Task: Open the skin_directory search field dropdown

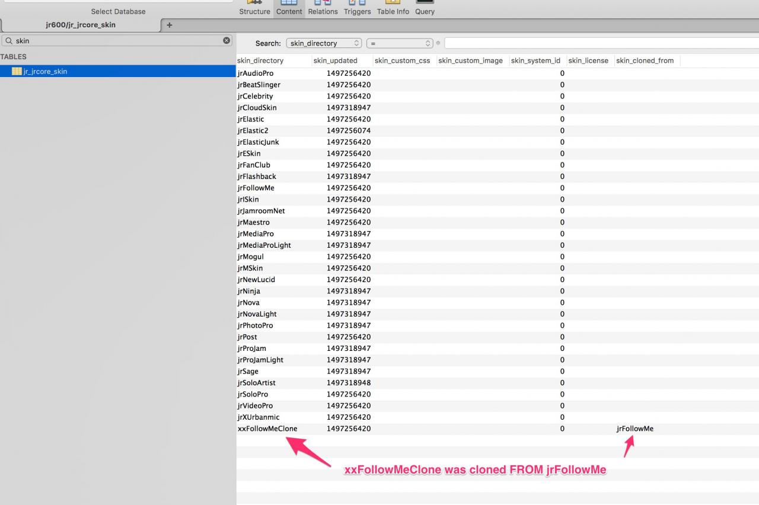Action: point(324,43)
